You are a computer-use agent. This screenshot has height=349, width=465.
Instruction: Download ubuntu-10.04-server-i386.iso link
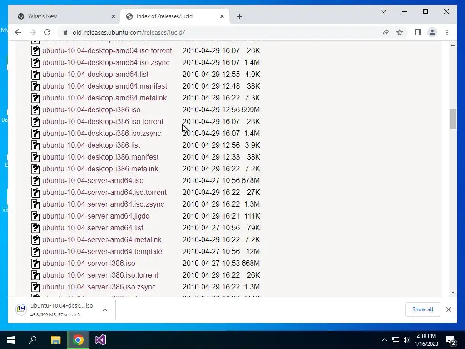click(x=89, y=264)
